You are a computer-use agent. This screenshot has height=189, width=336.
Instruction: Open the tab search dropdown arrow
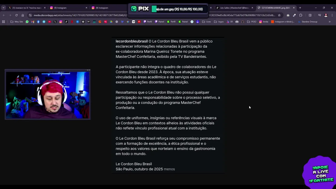click(x=3, y=8)
